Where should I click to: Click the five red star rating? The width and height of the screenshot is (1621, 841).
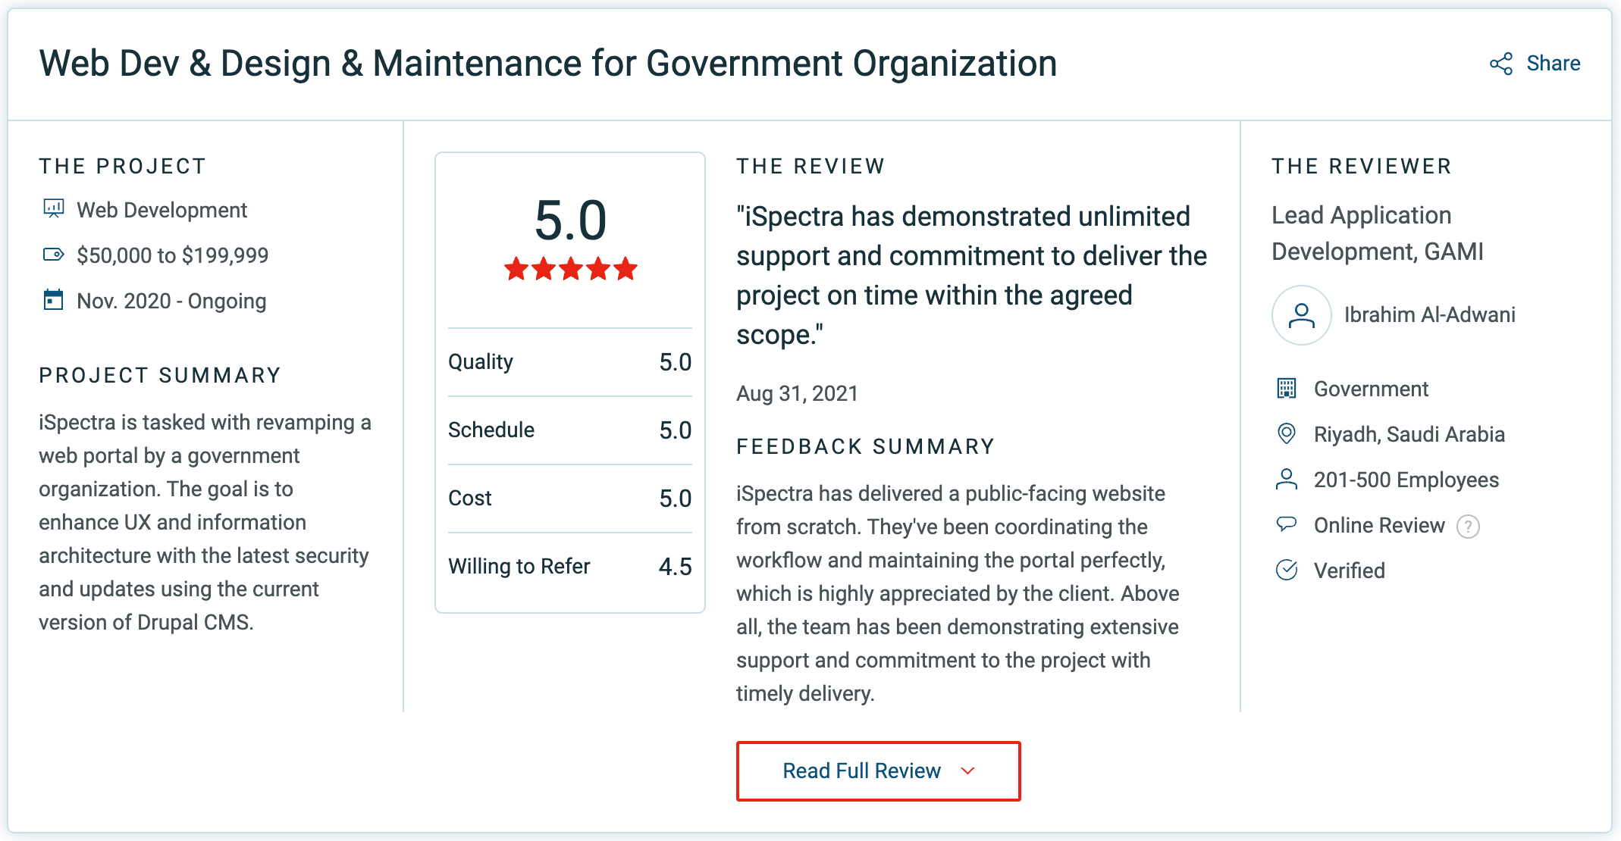[x=571, y=269]
